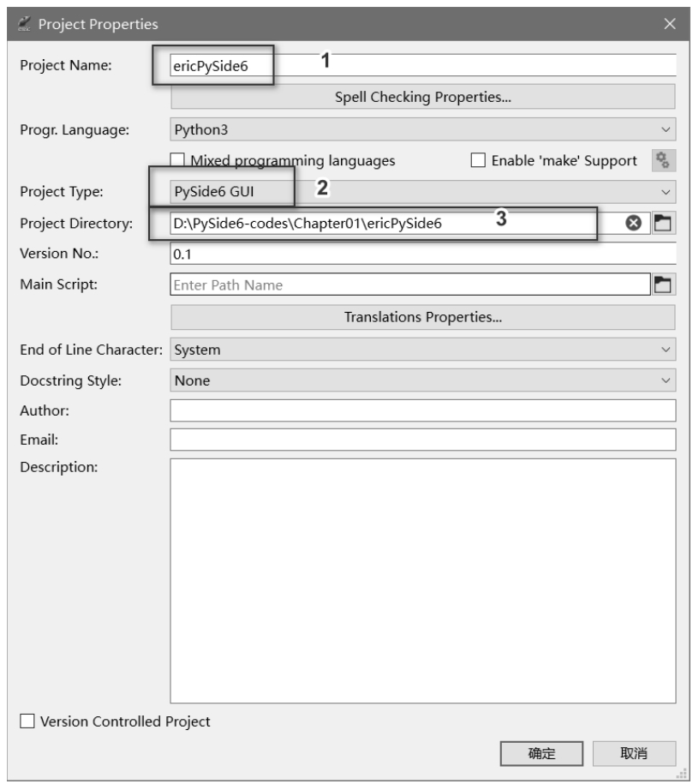Browse for the Main Script file
The width and height of the screenshot is (693, 784).
662,285
